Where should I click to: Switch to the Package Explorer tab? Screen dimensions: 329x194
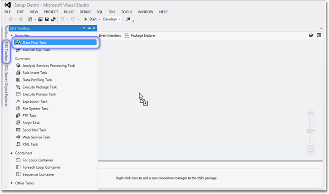click(x=143, y=36)
